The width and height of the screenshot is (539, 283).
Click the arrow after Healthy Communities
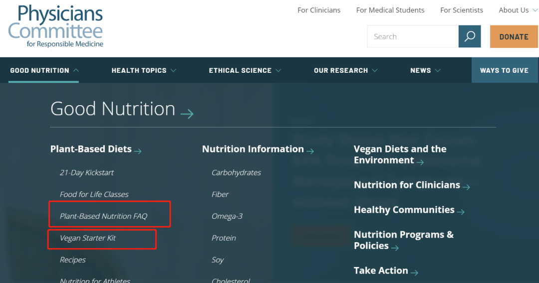(461, 212)
